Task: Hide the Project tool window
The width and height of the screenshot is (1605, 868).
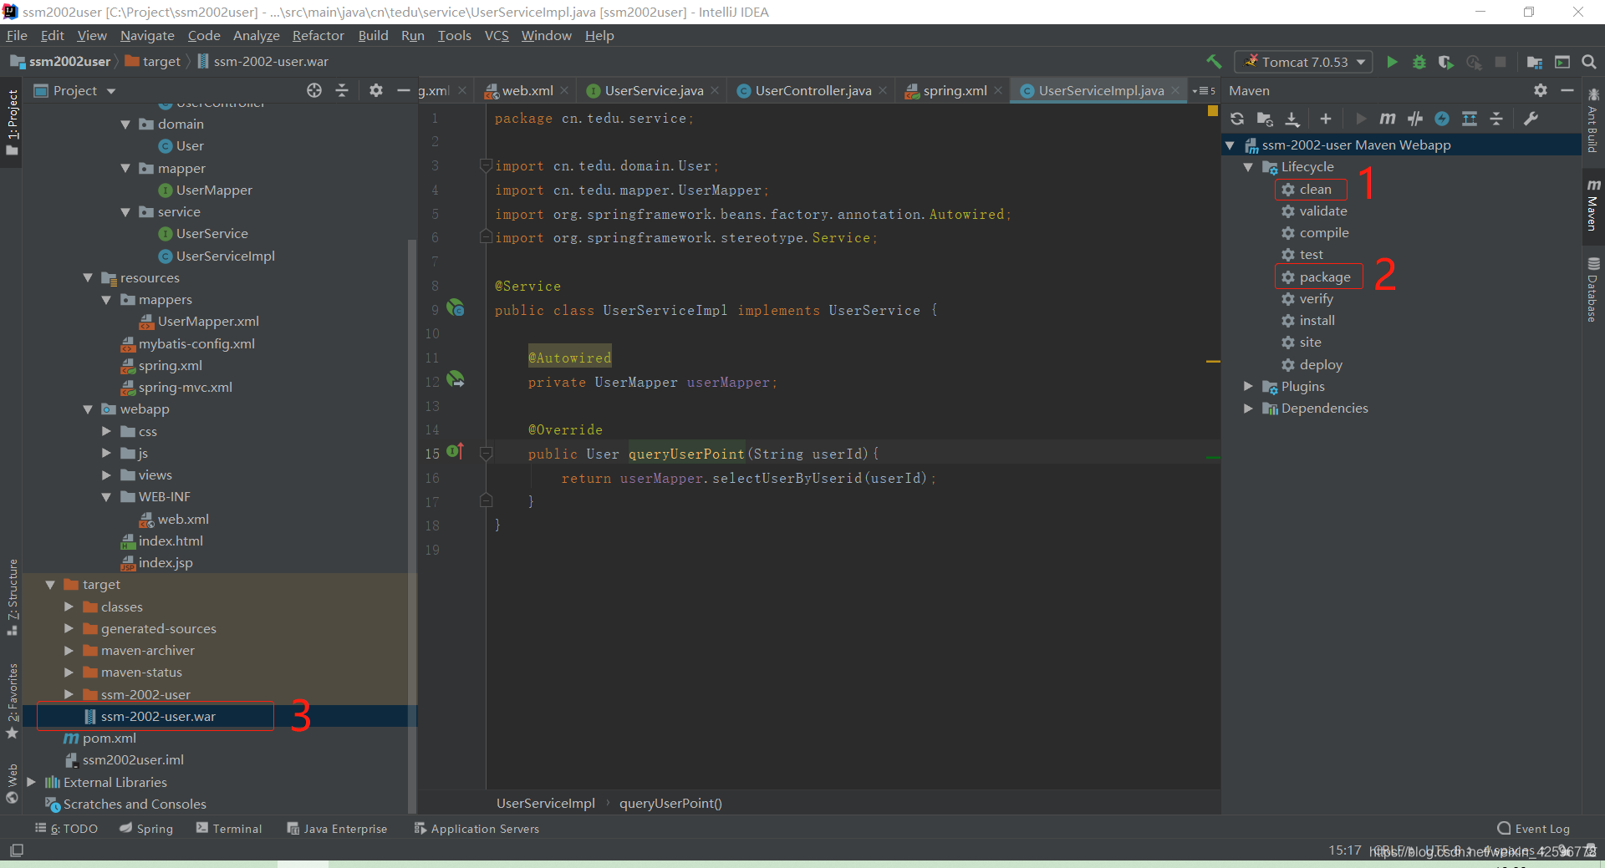Action: pos(403,90)
